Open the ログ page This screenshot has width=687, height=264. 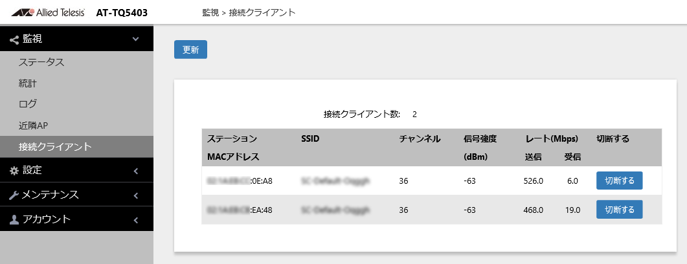pyautogui.click(x=28, y=104)
